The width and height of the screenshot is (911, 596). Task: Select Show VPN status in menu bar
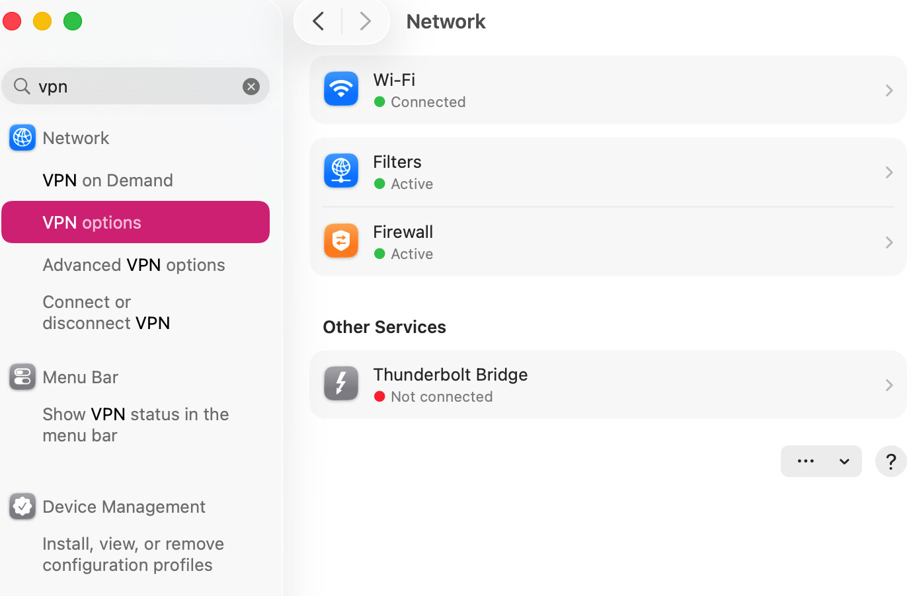tap(136, 424)
